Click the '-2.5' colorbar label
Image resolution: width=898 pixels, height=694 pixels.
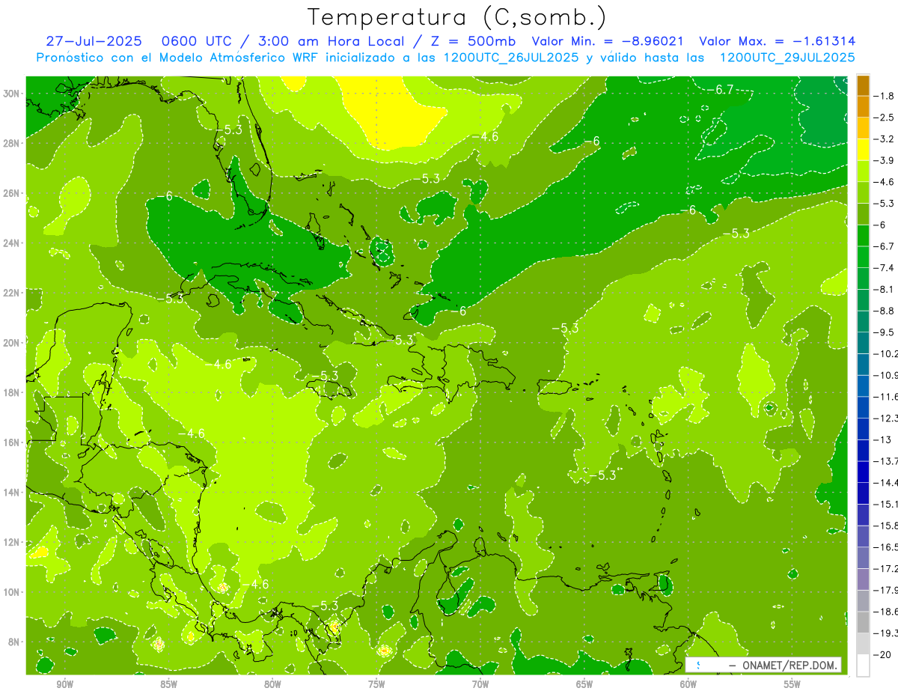click(x=885, y=118)
